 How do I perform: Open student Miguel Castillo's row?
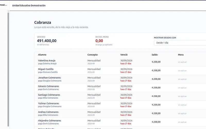coord(120,70)
